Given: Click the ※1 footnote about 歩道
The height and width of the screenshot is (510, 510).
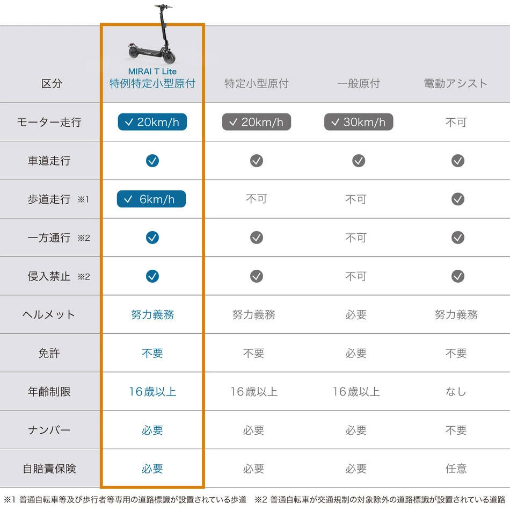Looking at the screenshot, I should coord(125,500).
